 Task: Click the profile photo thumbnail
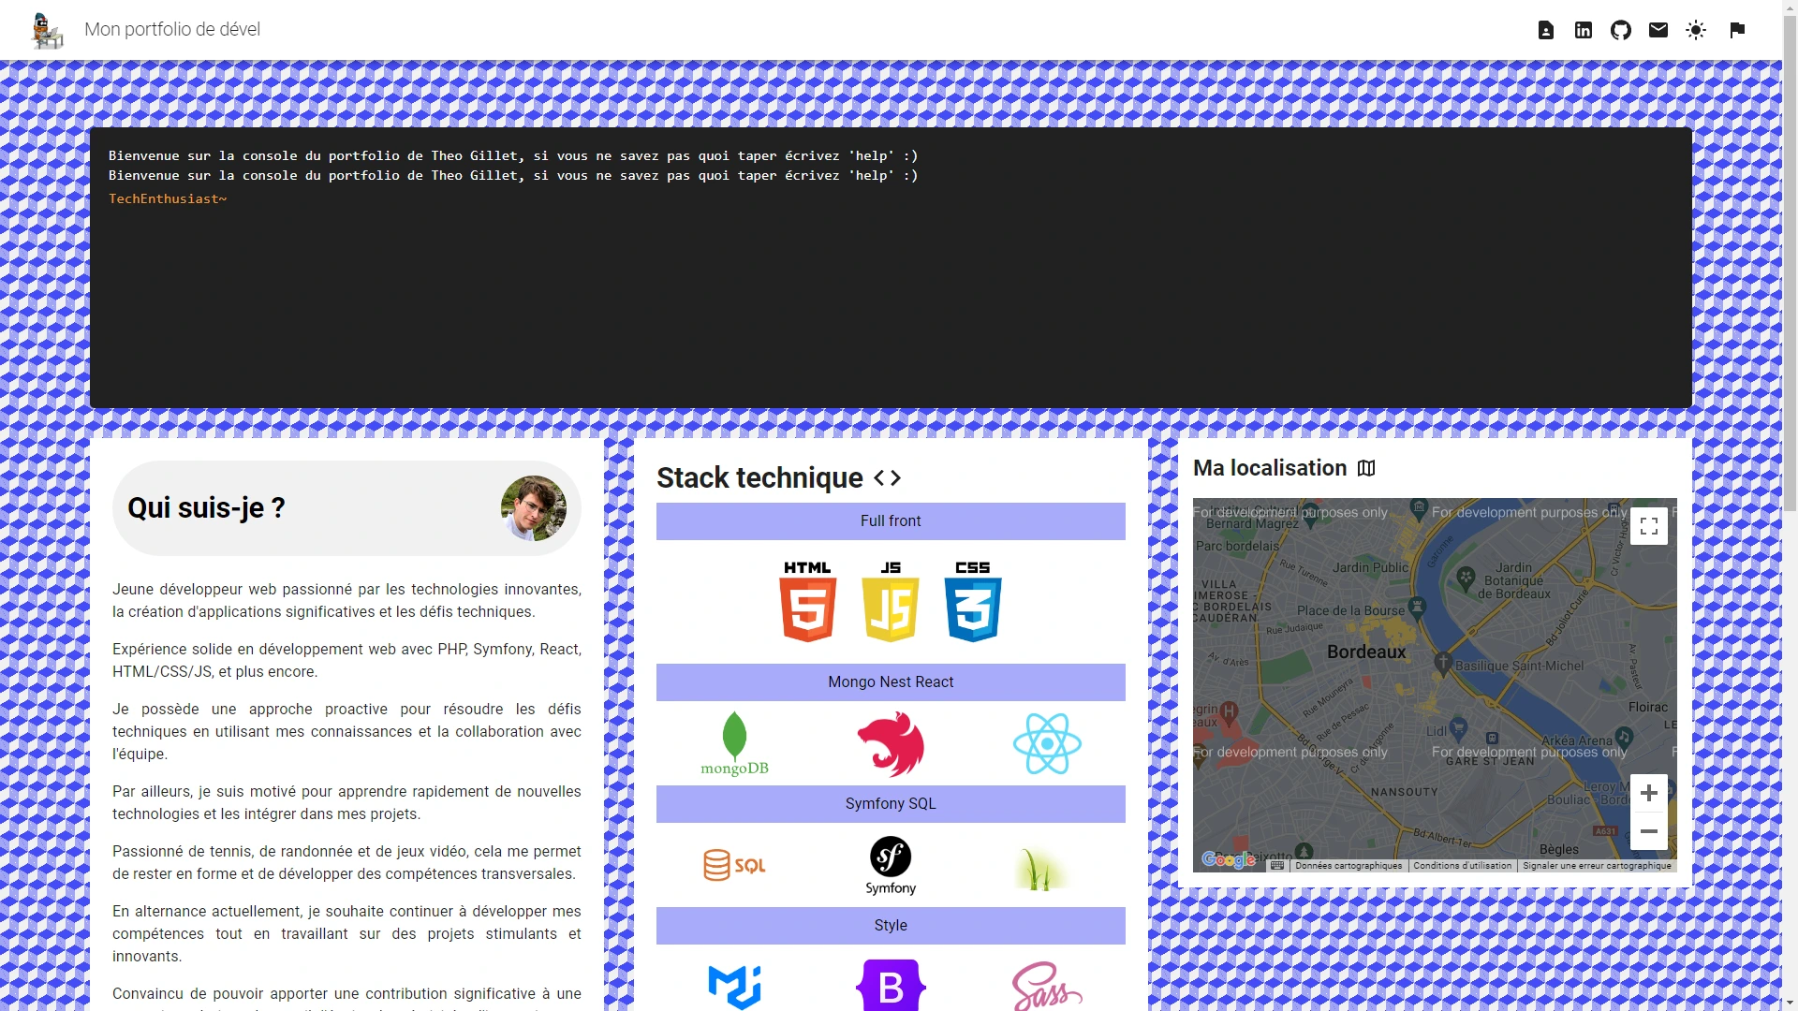coord(534,508)
